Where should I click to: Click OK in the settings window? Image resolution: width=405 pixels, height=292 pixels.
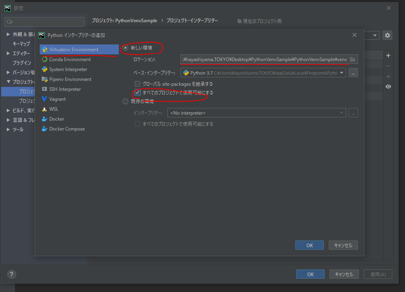click(x=310, y=274)
